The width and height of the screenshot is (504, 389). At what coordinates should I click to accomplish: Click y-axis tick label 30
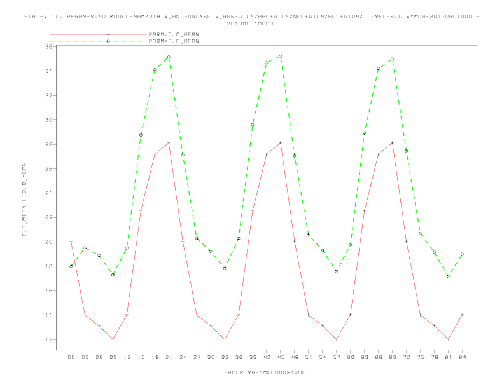tap(49, 120)
